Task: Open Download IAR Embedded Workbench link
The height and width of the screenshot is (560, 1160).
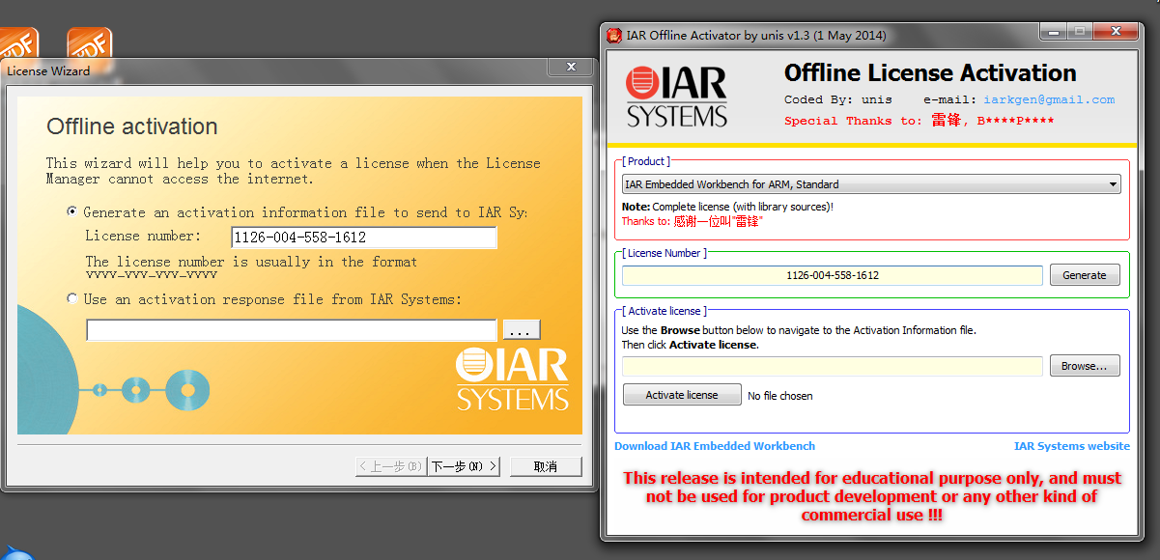Action: pyautogui.click(x=715, y=446)
